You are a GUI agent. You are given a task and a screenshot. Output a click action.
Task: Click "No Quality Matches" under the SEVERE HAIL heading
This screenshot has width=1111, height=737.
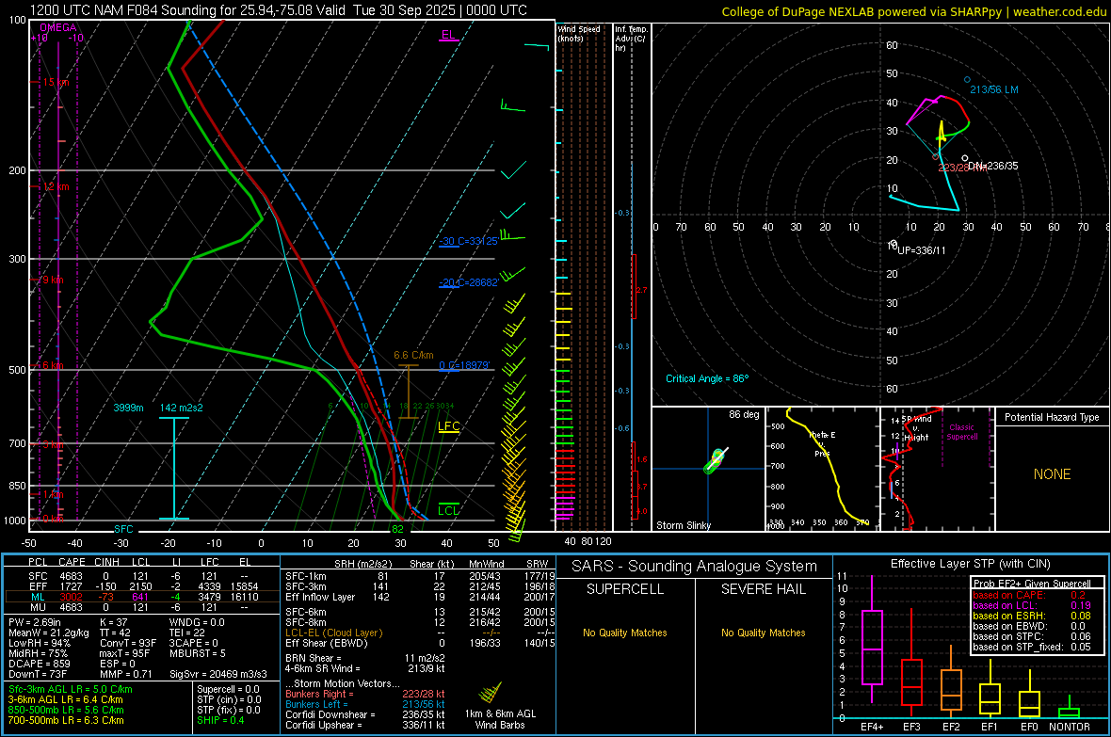click(763, 633)
